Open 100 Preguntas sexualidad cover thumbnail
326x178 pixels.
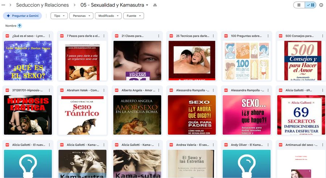click(247, 61)
